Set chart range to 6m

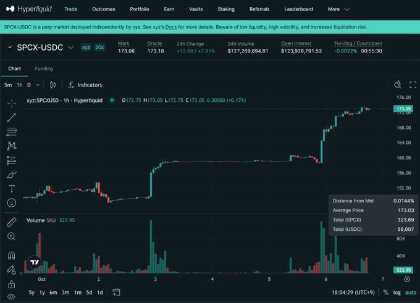[x=53, y=293]
